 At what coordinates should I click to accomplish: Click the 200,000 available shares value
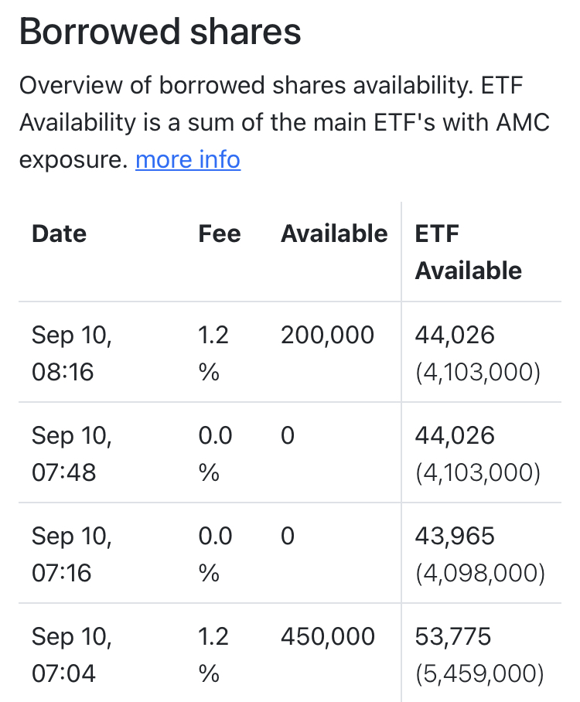327,335
